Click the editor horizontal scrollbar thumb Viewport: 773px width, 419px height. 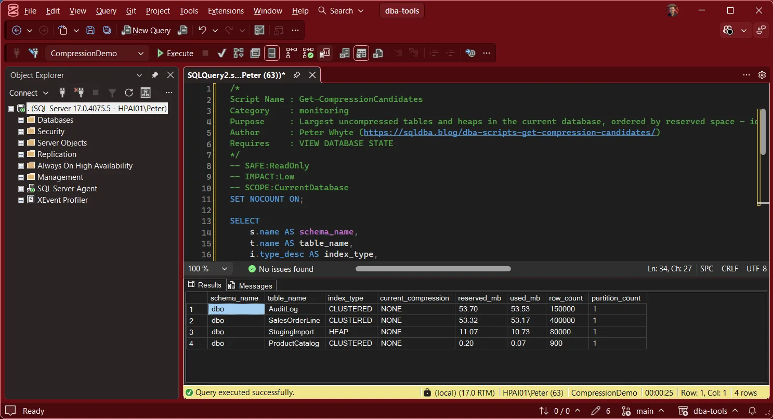[433, 269]
